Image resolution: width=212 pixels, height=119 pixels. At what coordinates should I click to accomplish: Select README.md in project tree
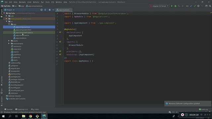16,82
